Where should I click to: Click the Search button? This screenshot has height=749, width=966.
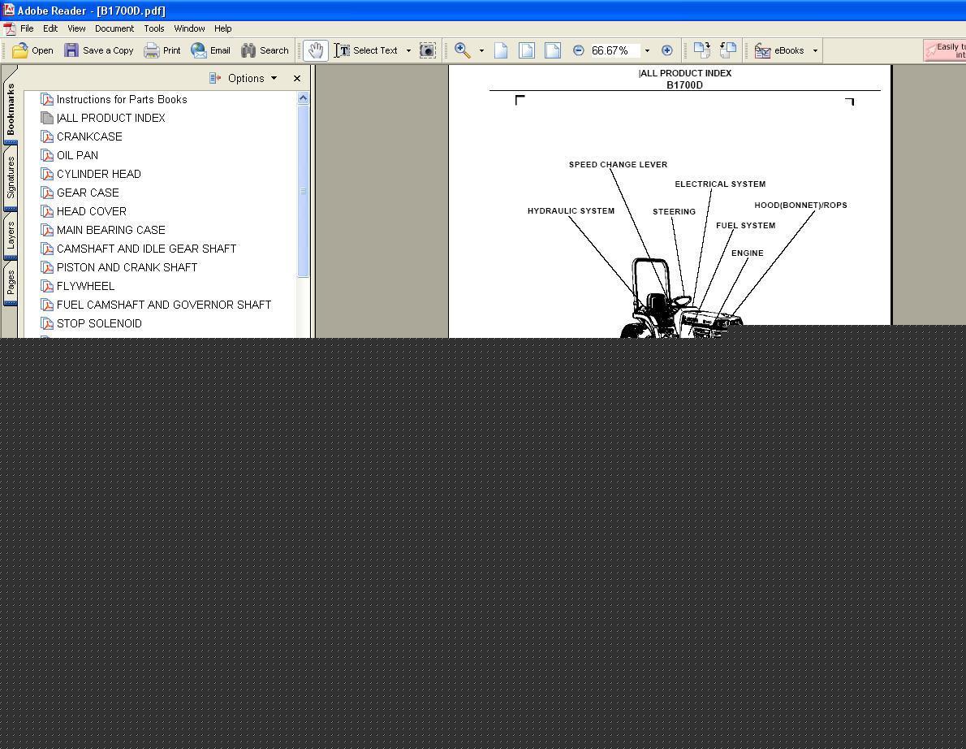pos(265,50)
